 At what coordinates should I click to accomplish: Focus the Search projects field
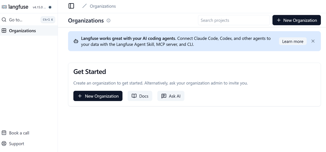coord(234,20)
